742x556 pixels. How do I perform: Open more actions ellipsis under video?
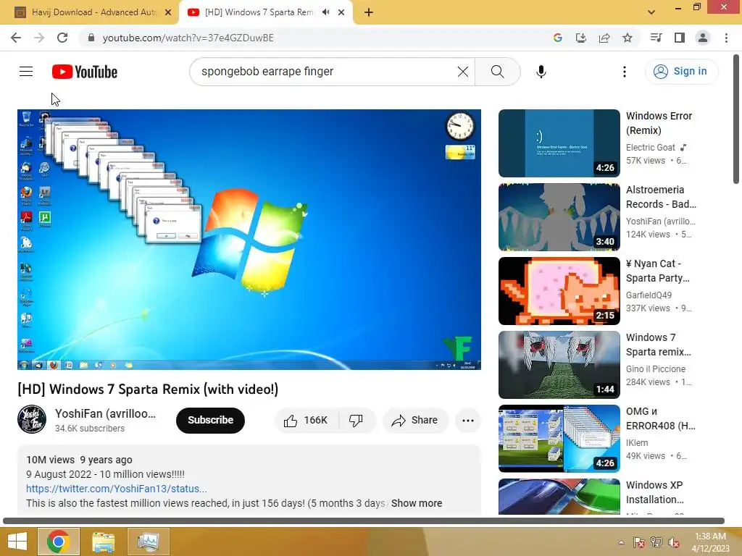click(x=467, y=421)
